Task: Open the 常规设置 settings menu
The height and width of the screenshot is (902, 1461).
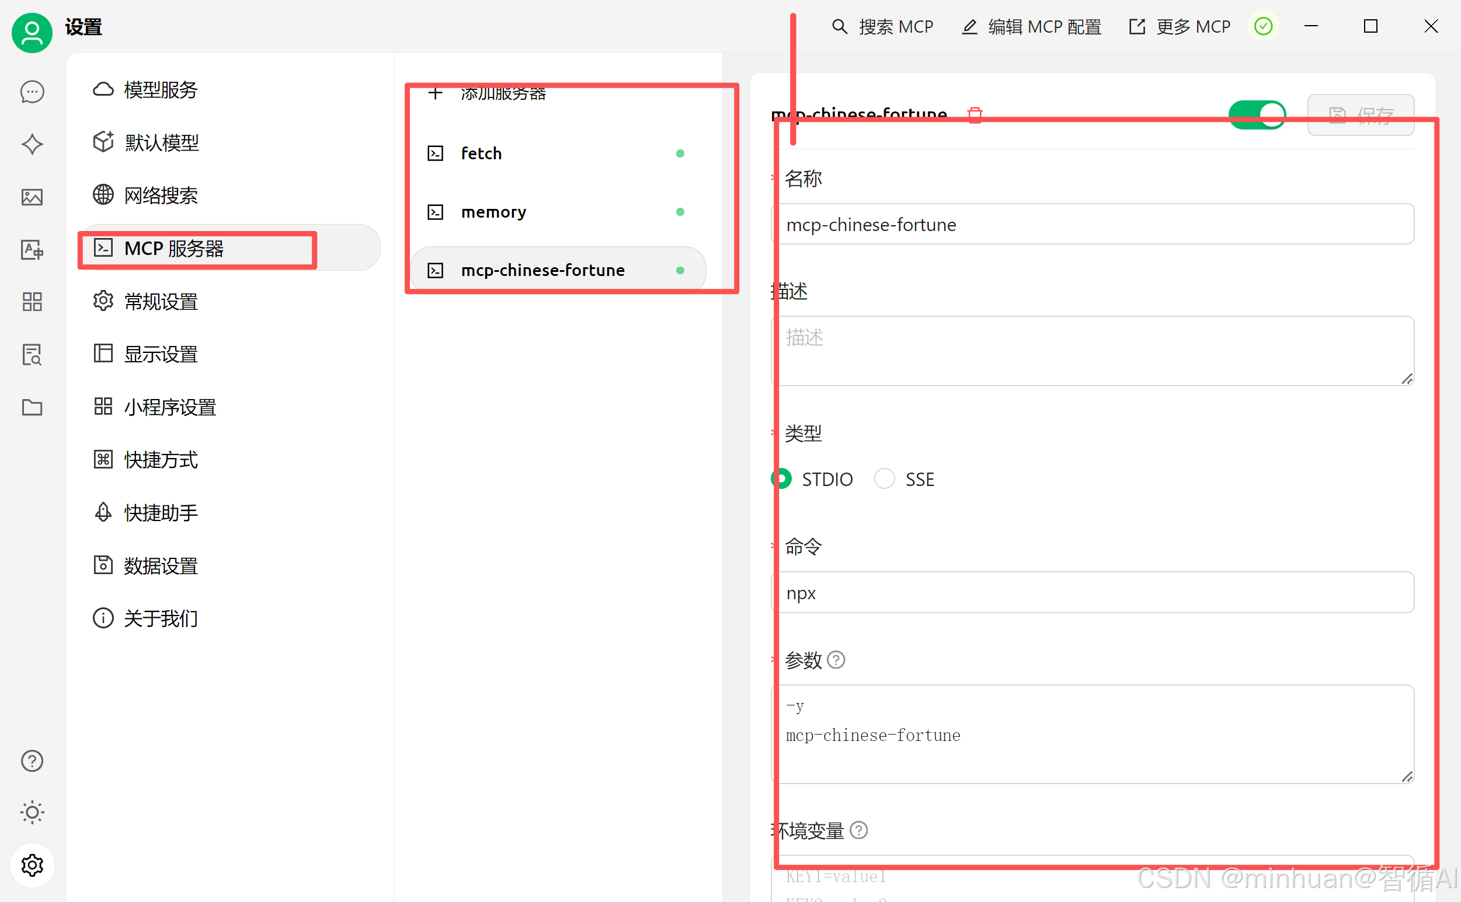Action: point(160,301)
